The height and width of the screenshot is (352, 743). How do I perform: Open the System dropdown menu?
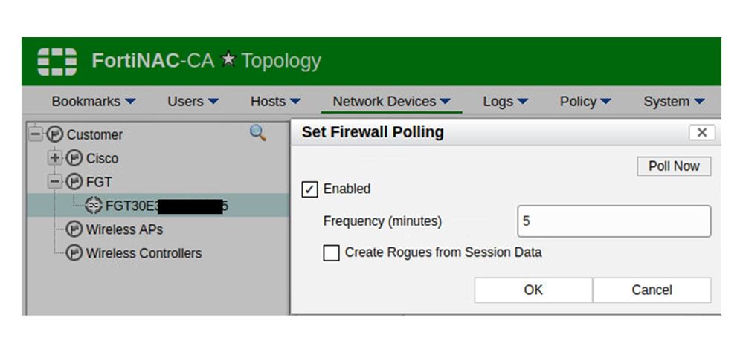pos(674,102)
